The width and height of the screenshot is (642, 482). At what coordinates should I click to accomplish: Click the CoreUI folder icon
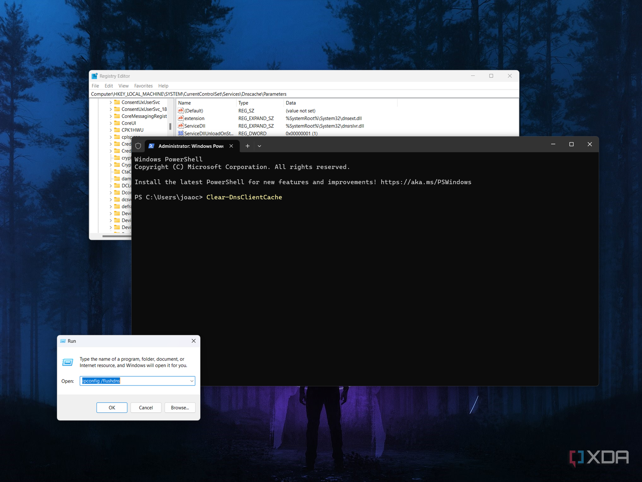click(117, 123)
